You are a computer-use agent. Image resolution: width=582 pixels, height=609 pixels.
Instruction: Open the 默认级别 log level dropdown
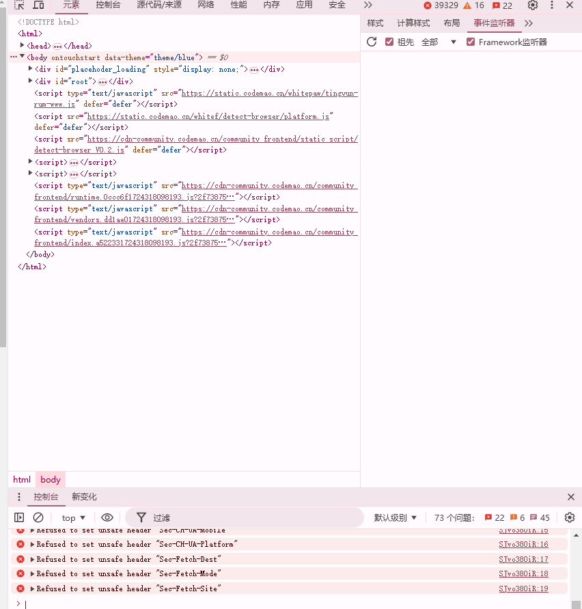coord(396,517)
